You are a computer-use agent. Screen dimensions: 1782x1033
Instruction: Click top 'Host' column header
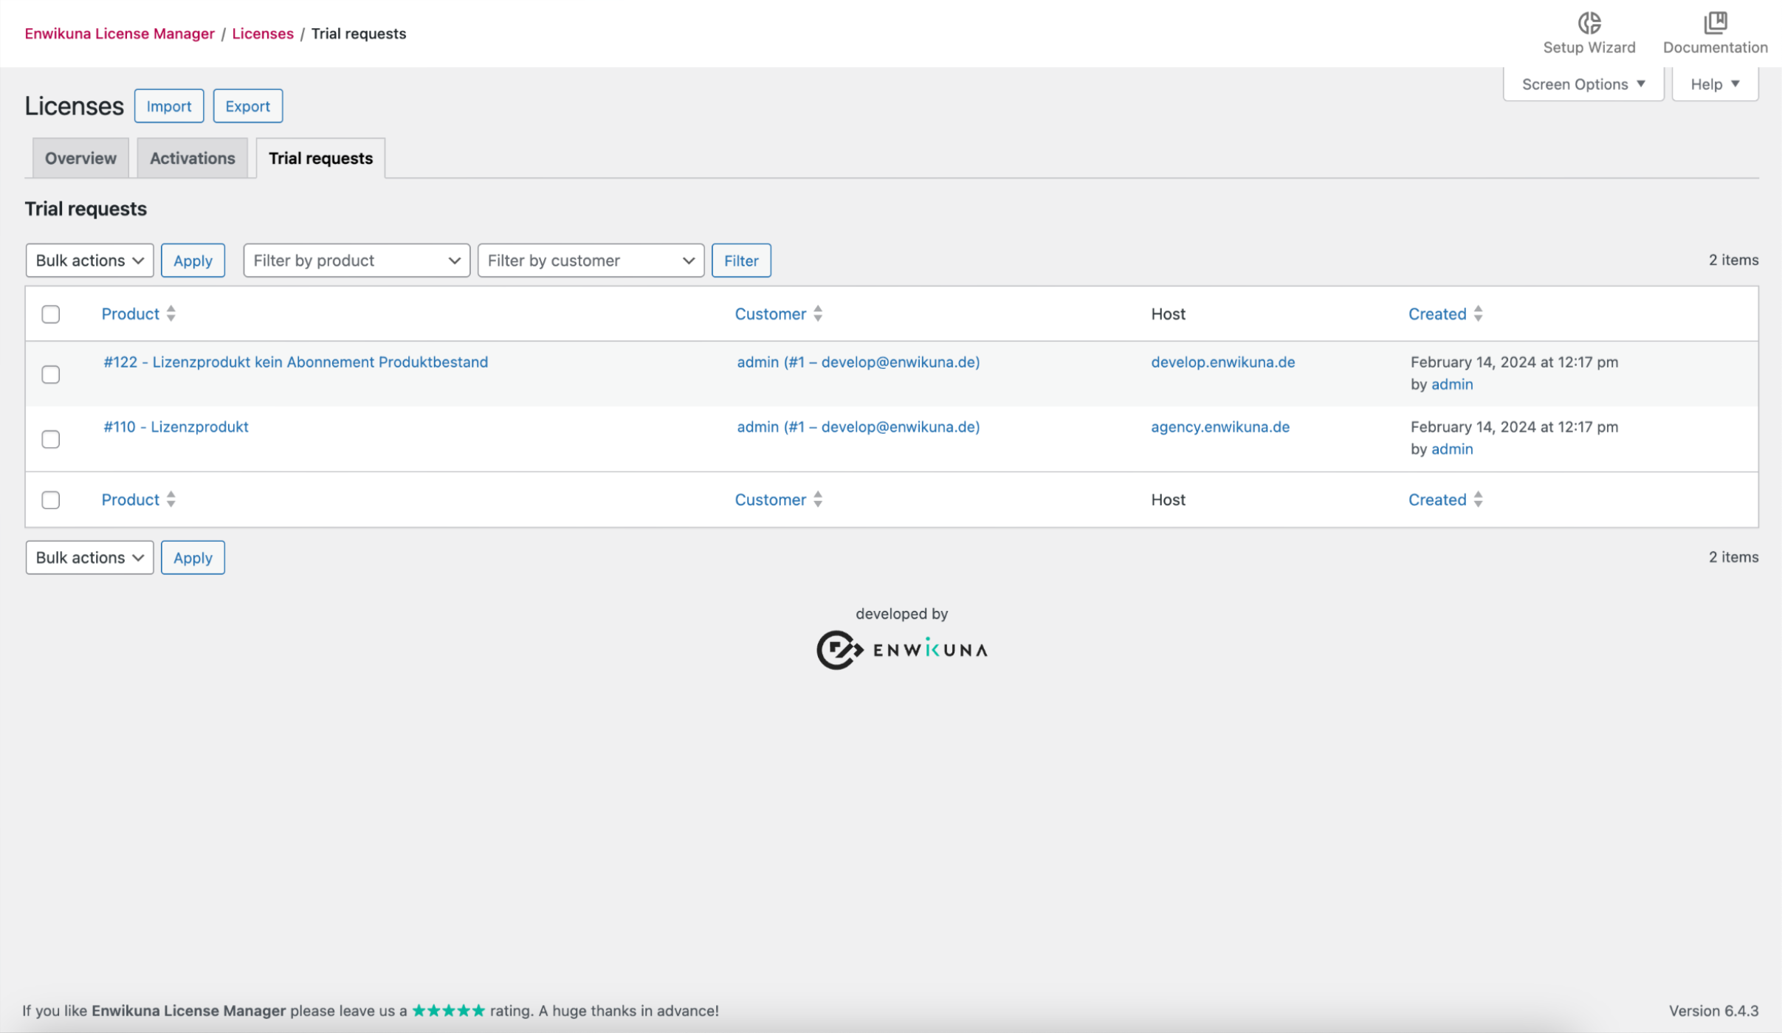tap(1168, 314)
